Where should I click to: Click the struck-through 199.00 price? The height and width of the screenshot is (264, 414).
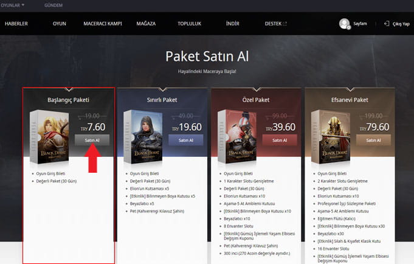[373, 116]
